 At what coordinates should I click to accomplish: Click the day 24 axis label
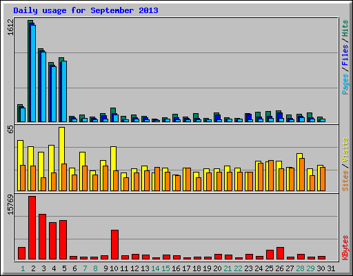pyautogui.click(x=259, y=268)
